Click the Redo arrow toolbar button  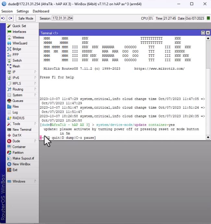click(10, 18)
